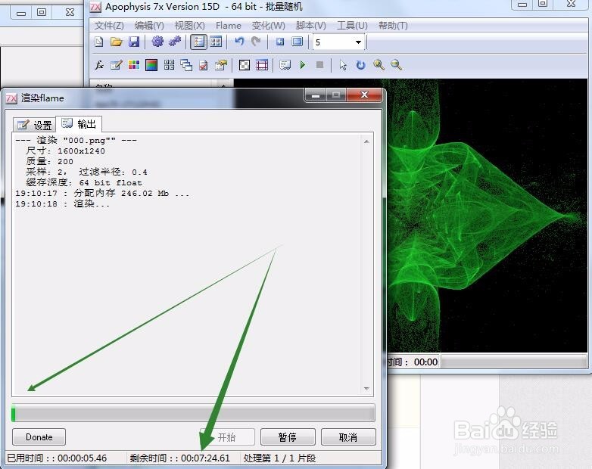Undo last change with blue arrow
This screenshot has height=469, width=592.
point(239,42)
